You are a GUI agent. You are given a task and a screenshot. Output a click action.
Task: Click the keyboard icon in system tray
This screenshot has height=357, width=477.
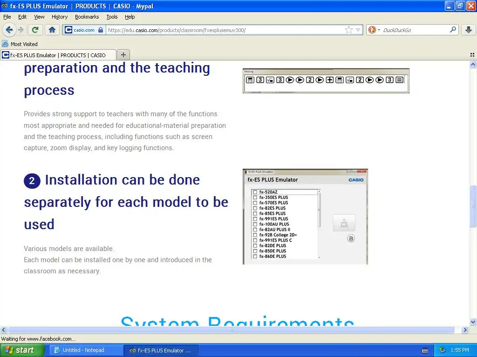coord(425,350)
